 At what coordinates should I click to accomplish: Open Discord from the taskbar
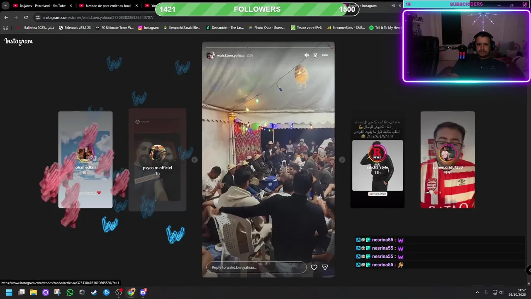pyautogui.click(x=143, y=292)
